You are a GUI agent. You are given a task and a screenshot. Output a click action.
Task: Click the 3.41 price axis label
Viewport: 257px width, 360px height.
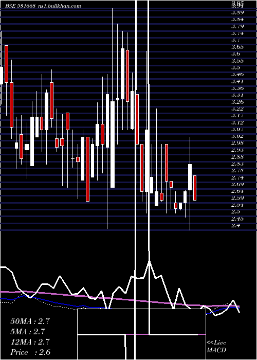coord(237,81)
